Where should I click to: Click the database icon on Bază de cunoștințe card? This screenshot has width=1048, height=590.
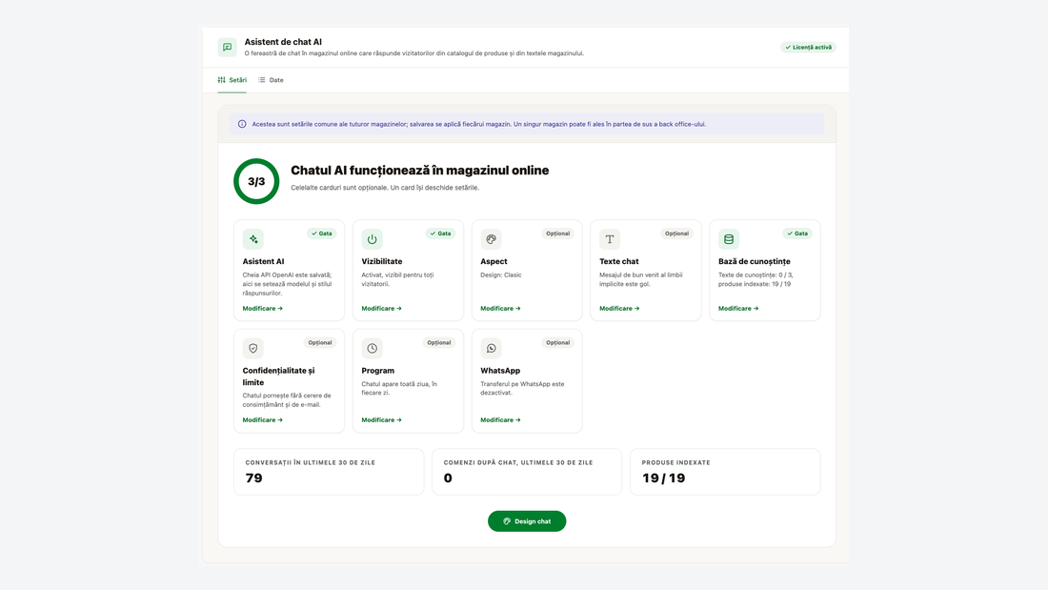(x=729, y=239)
